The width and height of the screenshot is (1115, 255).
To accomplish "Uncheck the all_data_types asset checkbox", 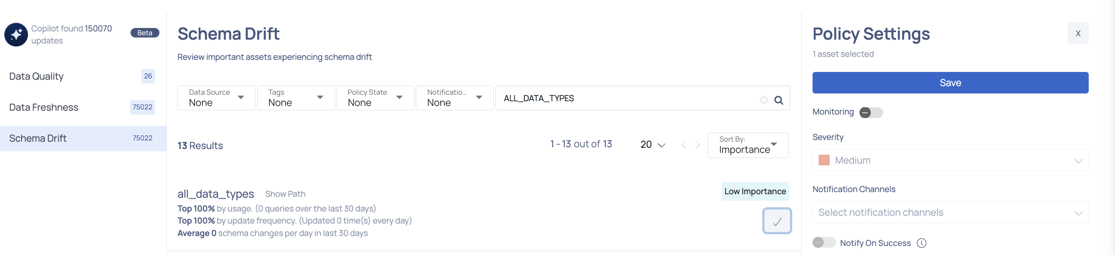I will (x=777, y=221).
